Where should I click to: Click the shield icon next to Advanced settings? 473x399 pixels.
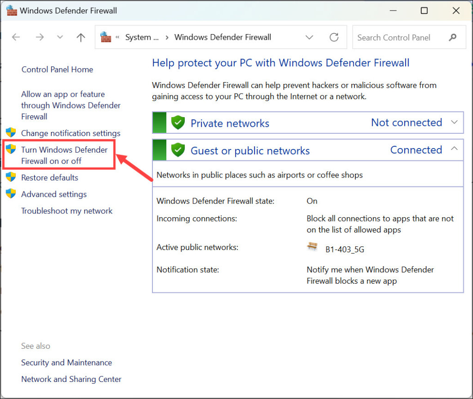pyautogui.click(x=11, y=194)
